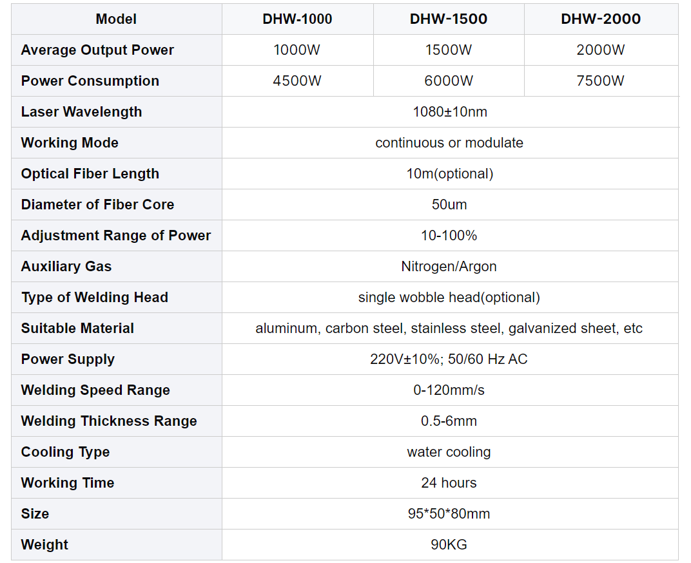Click the Model header label

[x=116, y=19]
